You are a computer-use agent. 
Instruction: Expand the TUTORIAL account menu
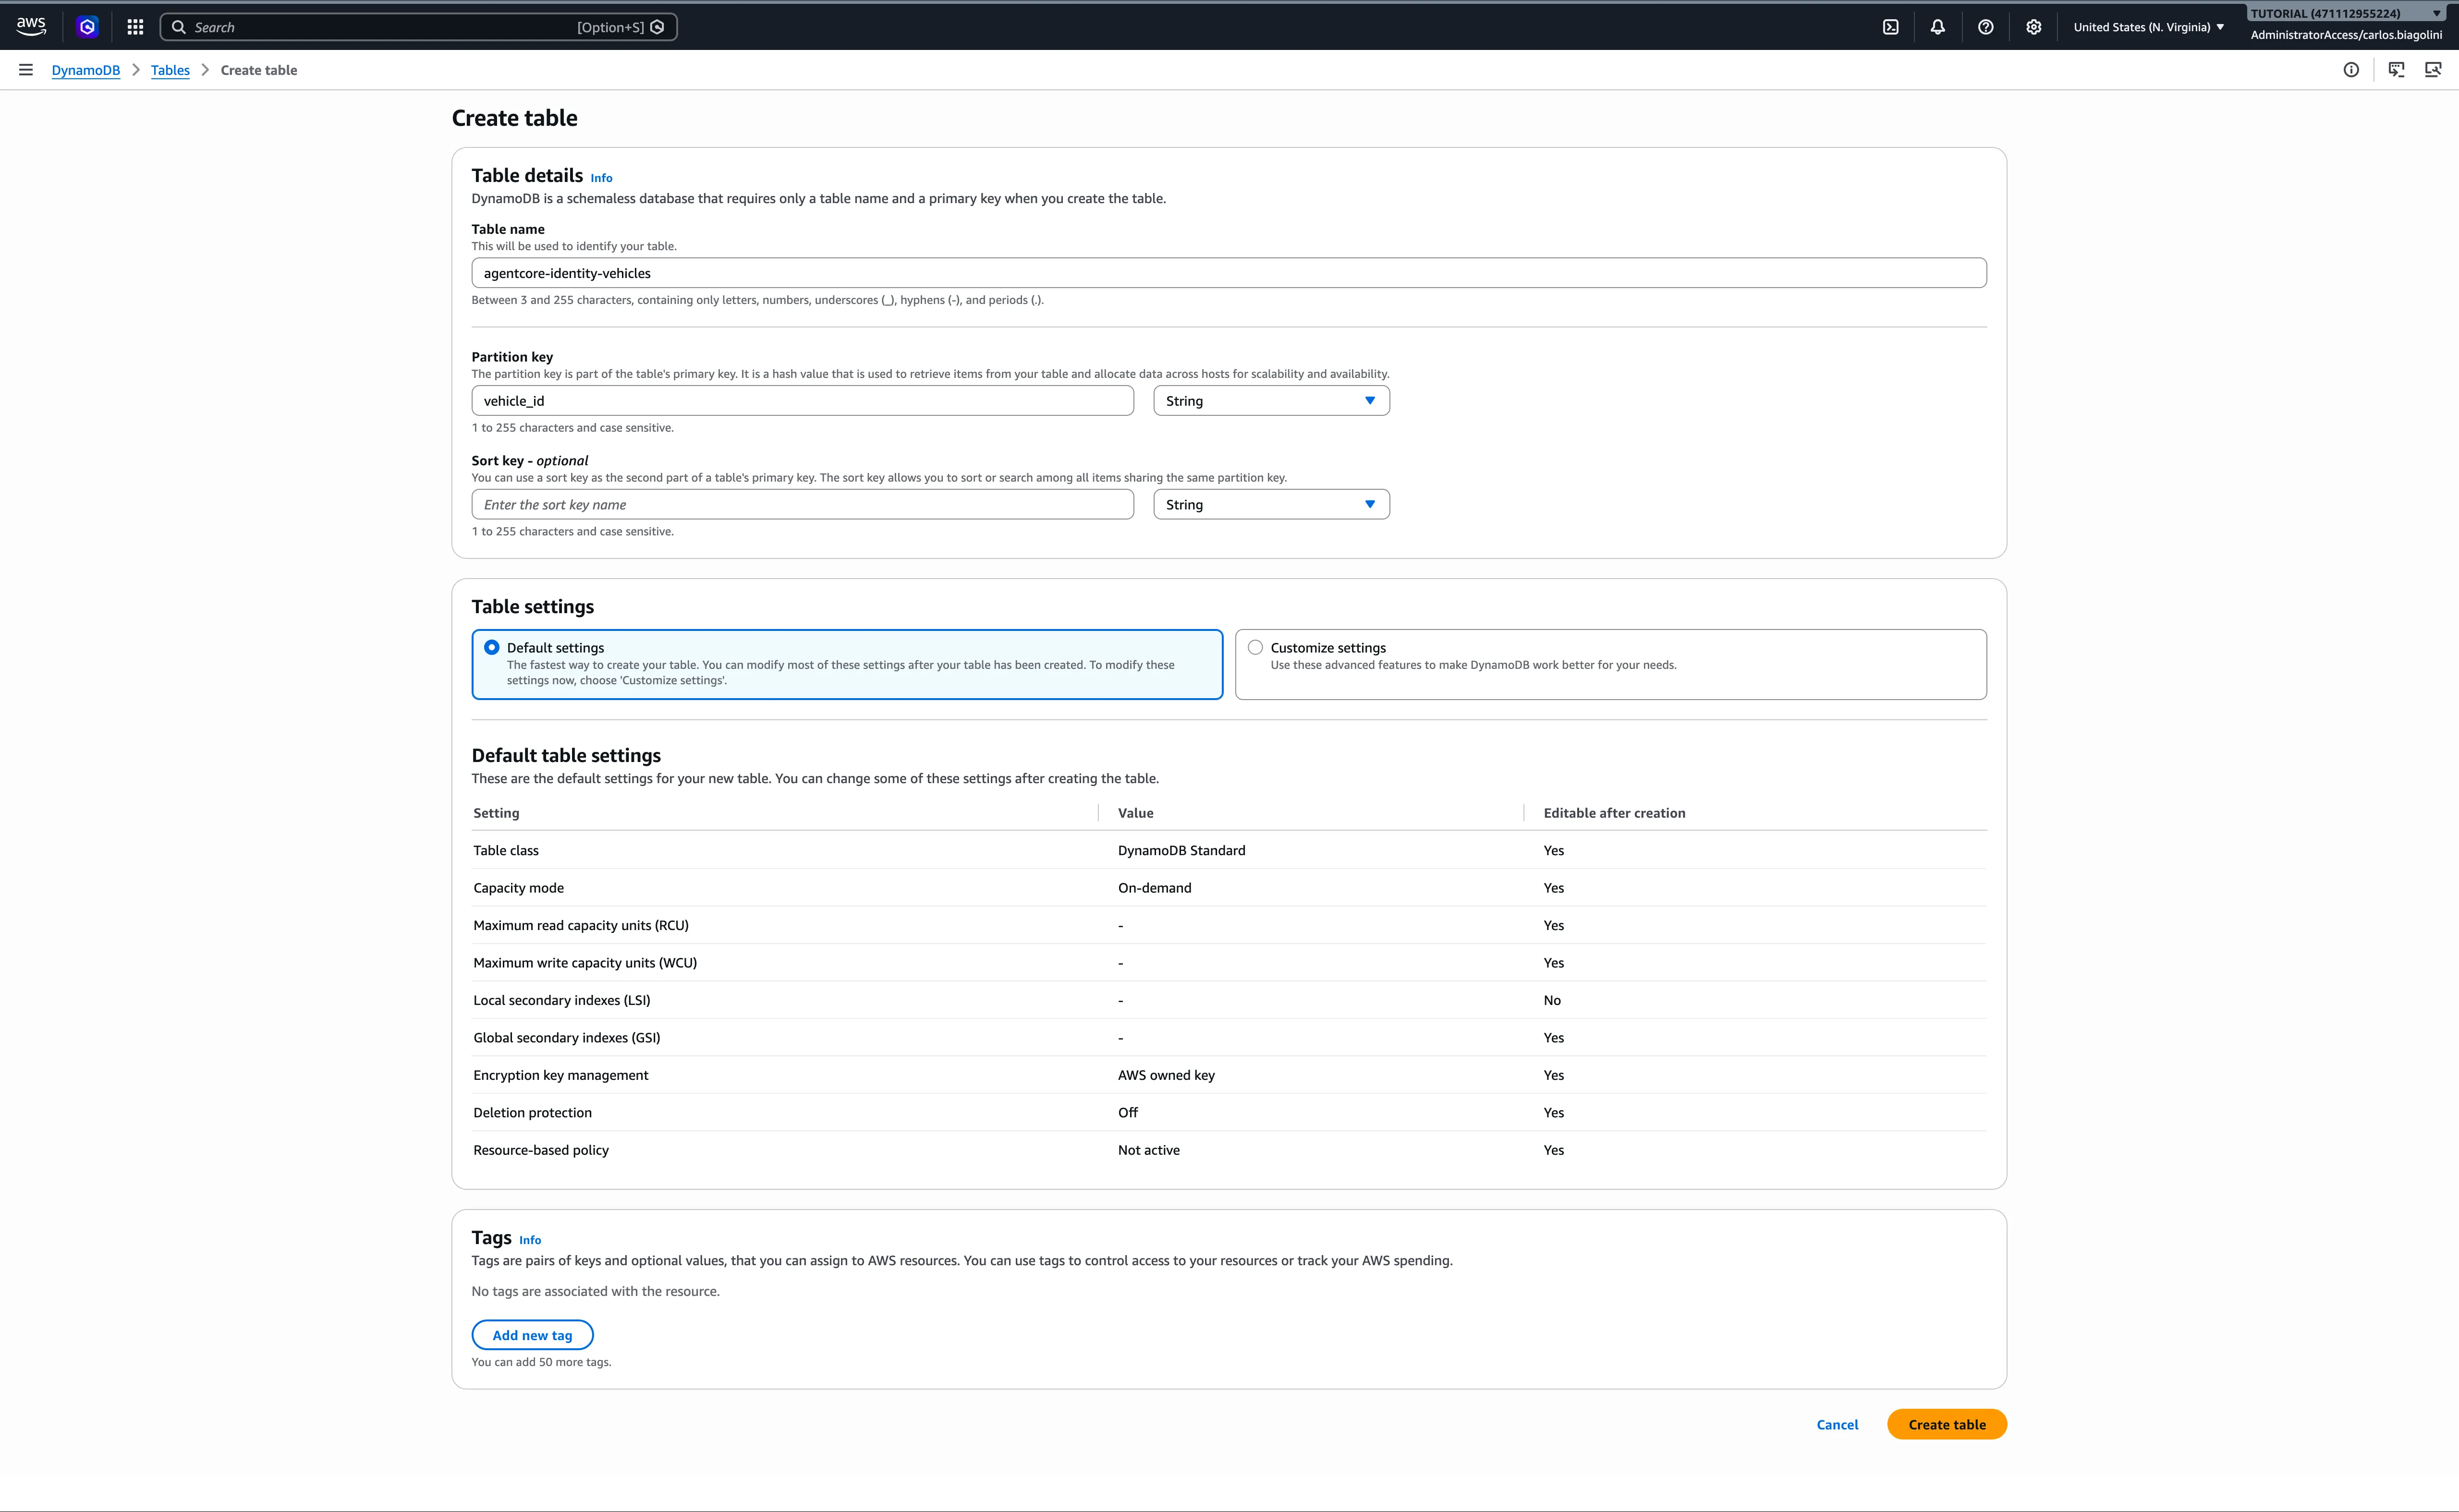point(2346,13)
